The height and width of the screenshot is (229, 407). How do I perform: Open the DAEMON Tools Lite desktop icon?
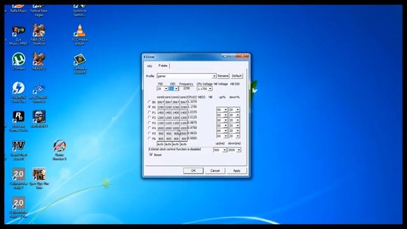[18, 92]
